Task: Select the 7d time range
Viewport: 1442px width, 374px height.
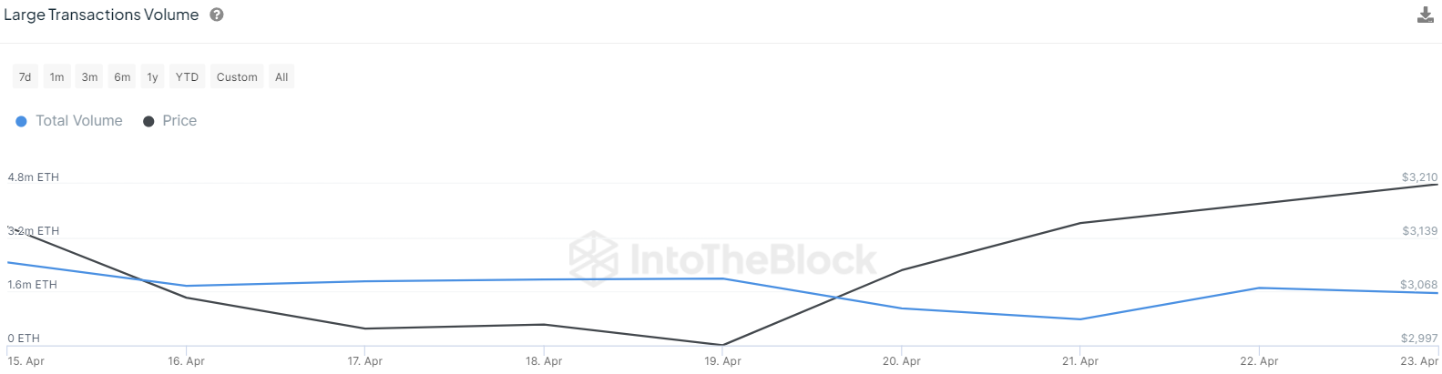Action: coord(25,77)
